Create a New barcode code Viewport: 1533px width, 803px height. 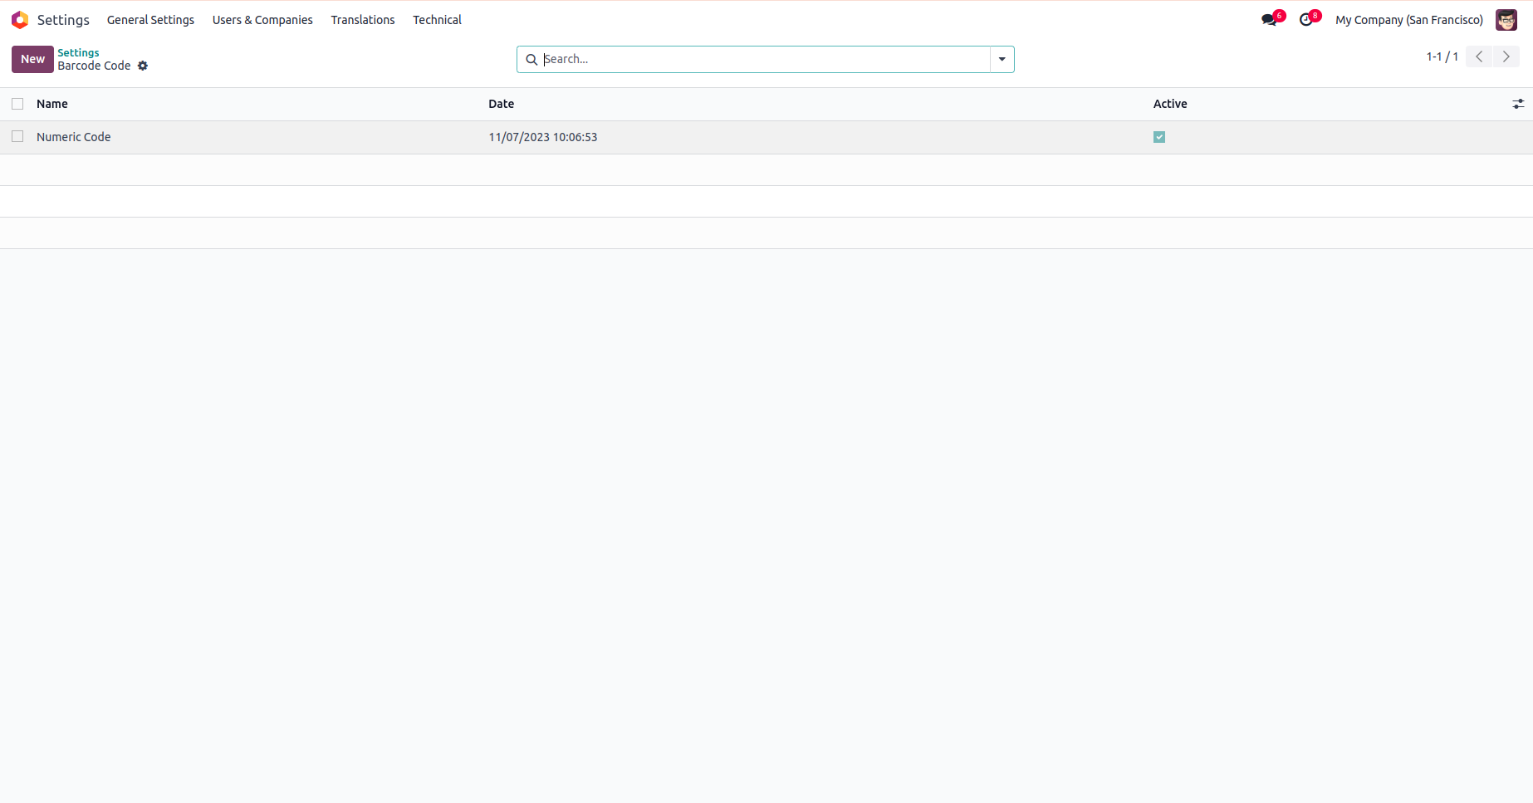32,59
